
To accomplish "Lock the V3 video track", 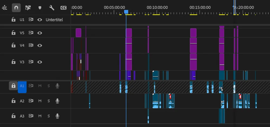I will (13, 62).
